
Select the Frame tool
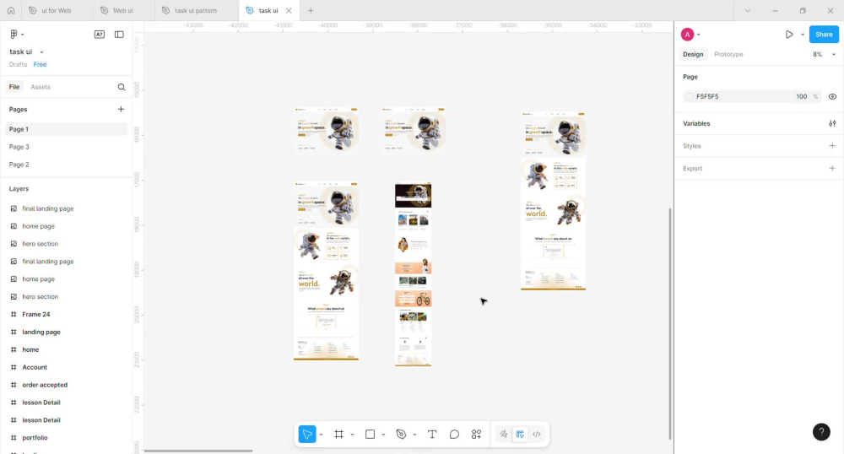[x=338, y=434]
